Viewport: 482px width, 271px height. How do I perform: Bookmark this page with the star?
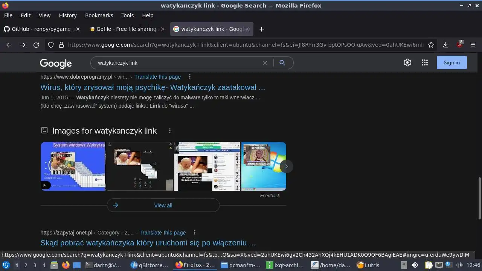[x=431, y=45]
